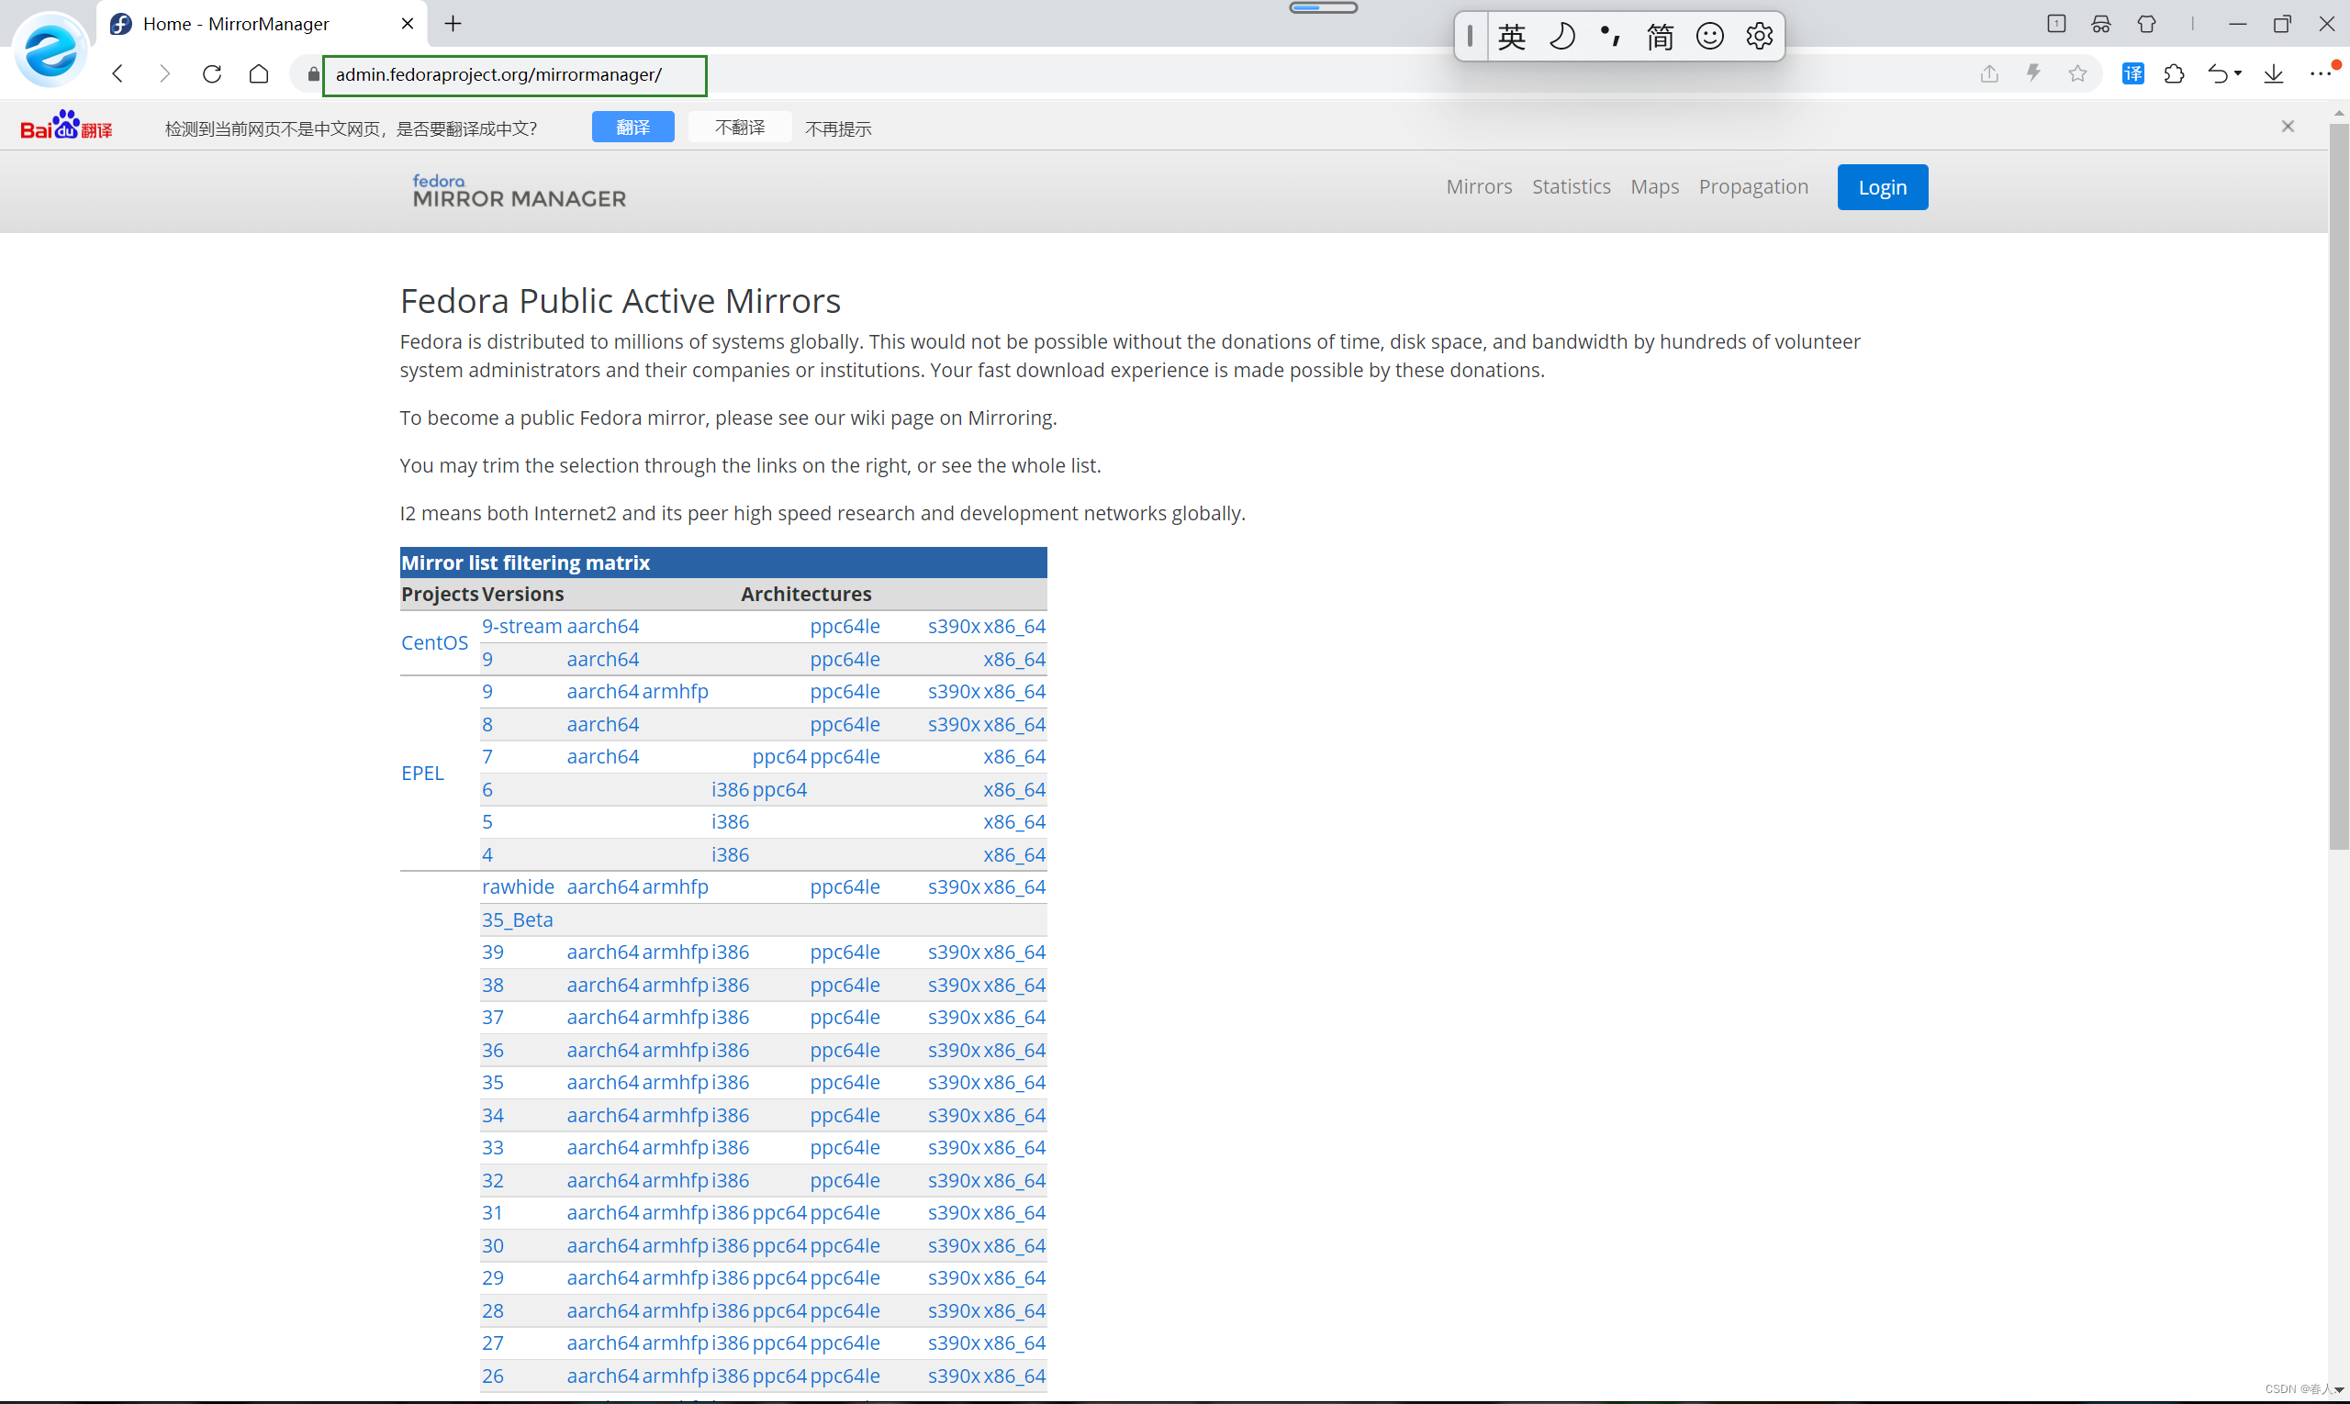Click the blue Login button

click(1882, 186)
